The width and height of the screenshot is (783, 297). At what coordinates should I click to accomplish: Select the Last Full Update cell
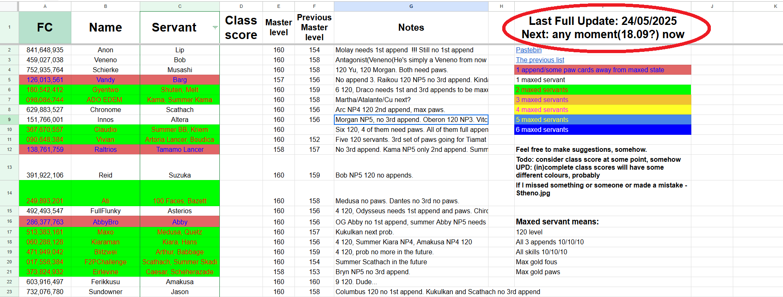click(603, 27)
